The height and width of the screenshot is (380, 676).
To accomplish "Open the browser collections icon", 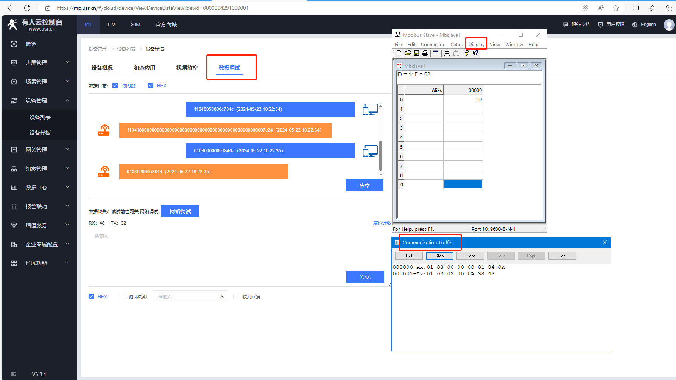I will click(x=669, y=8).
